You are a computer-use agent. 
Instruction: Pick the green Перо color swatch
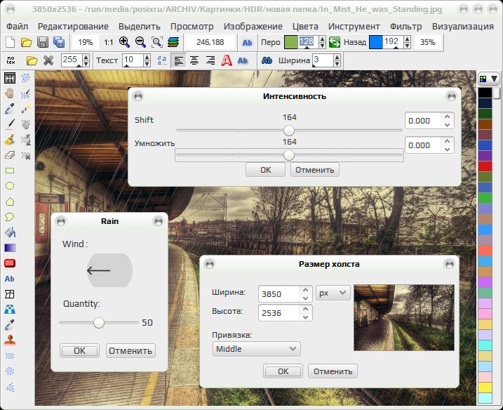(x=290, y=42)
